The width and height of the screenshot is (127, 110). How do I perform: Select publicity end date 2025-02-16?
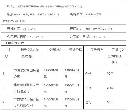click(x=99, y=37)
